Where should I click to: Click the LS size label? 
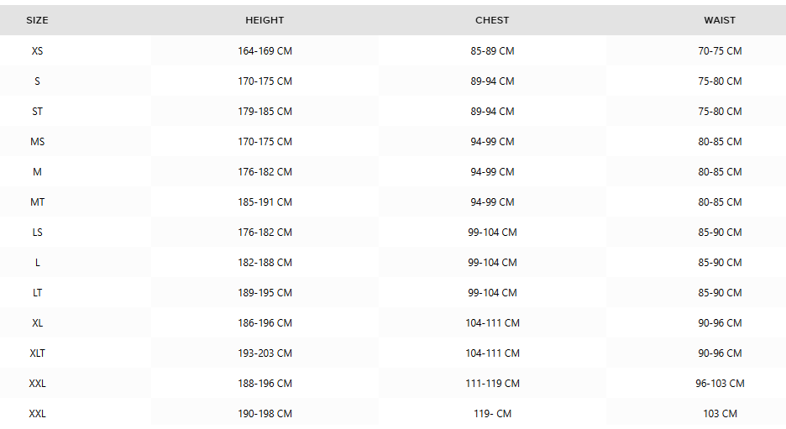(37, 233)
